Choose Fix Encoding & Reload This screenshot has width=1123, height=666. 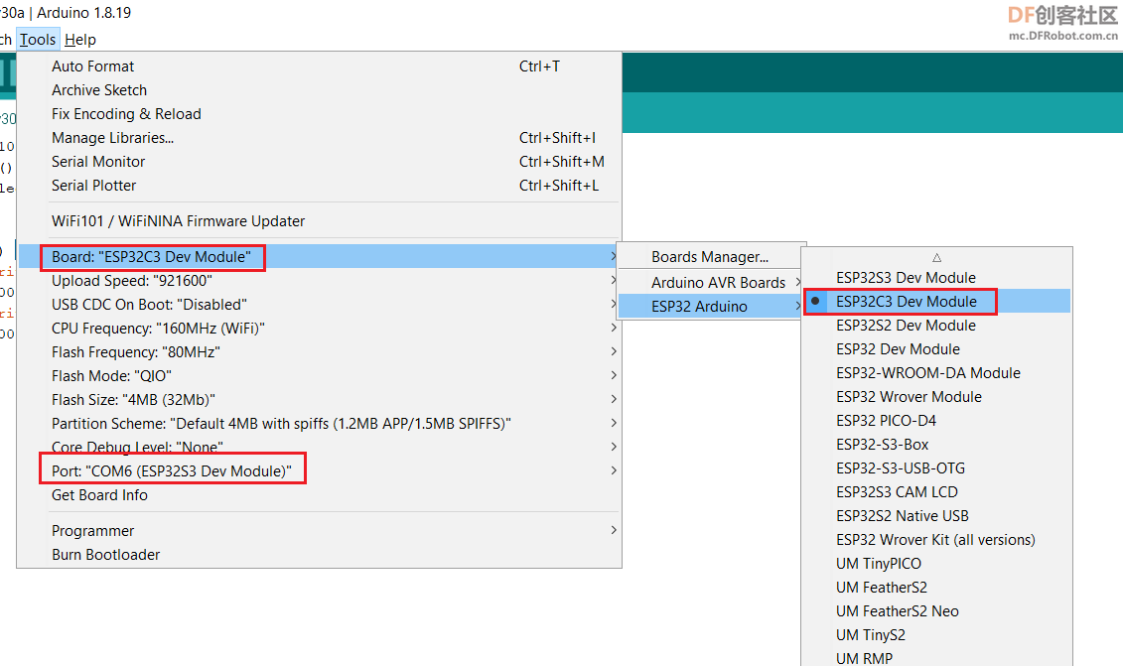(x=320, y=114)
